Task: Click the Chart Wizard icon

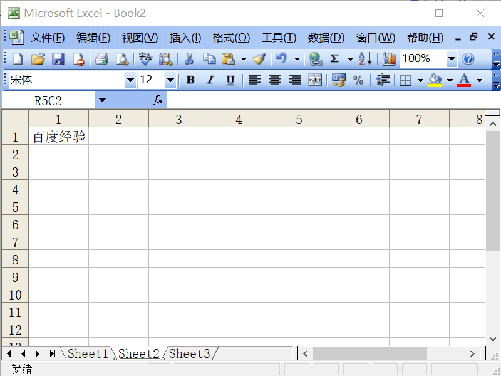Action: click(389, 58)
